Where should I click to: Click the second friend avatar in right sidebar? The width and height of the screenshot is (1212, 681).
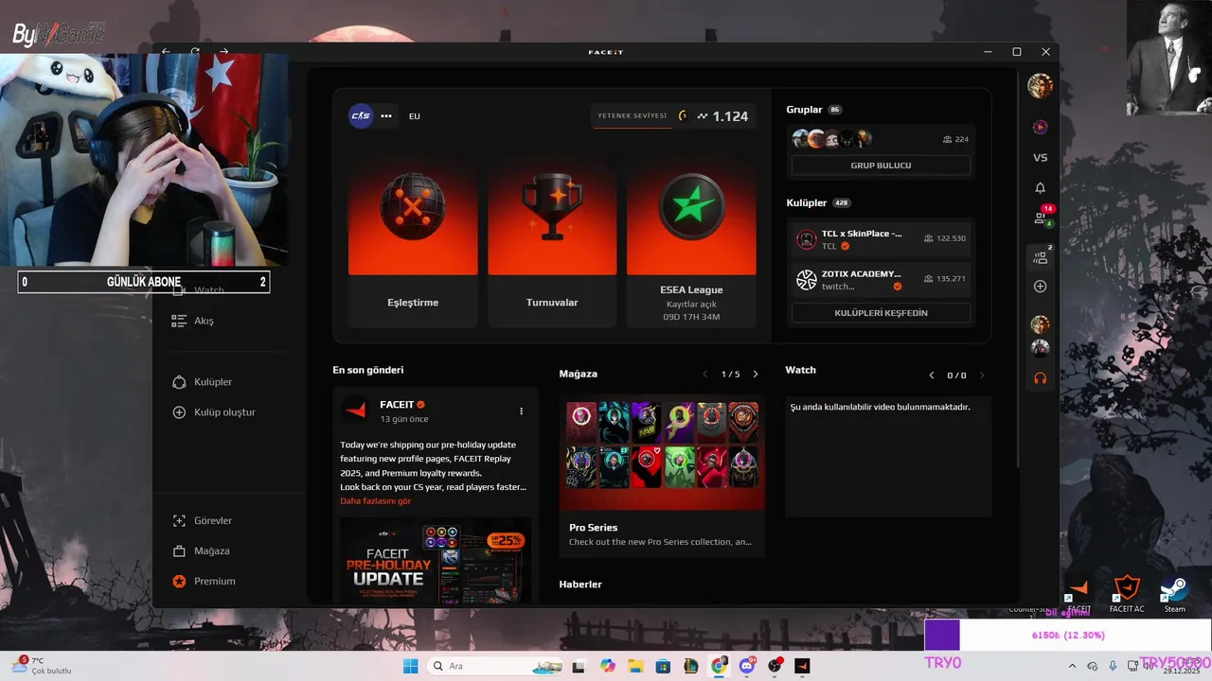coord(1040,348)
